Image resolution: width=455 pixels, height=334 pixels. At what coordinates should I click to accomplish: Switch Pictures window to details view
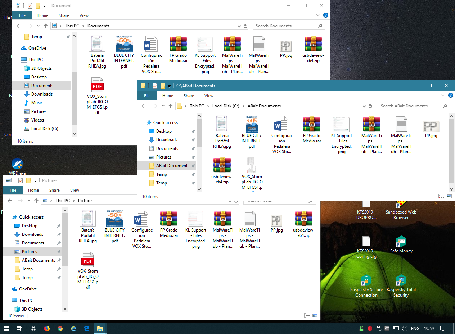tap(307, 316)
